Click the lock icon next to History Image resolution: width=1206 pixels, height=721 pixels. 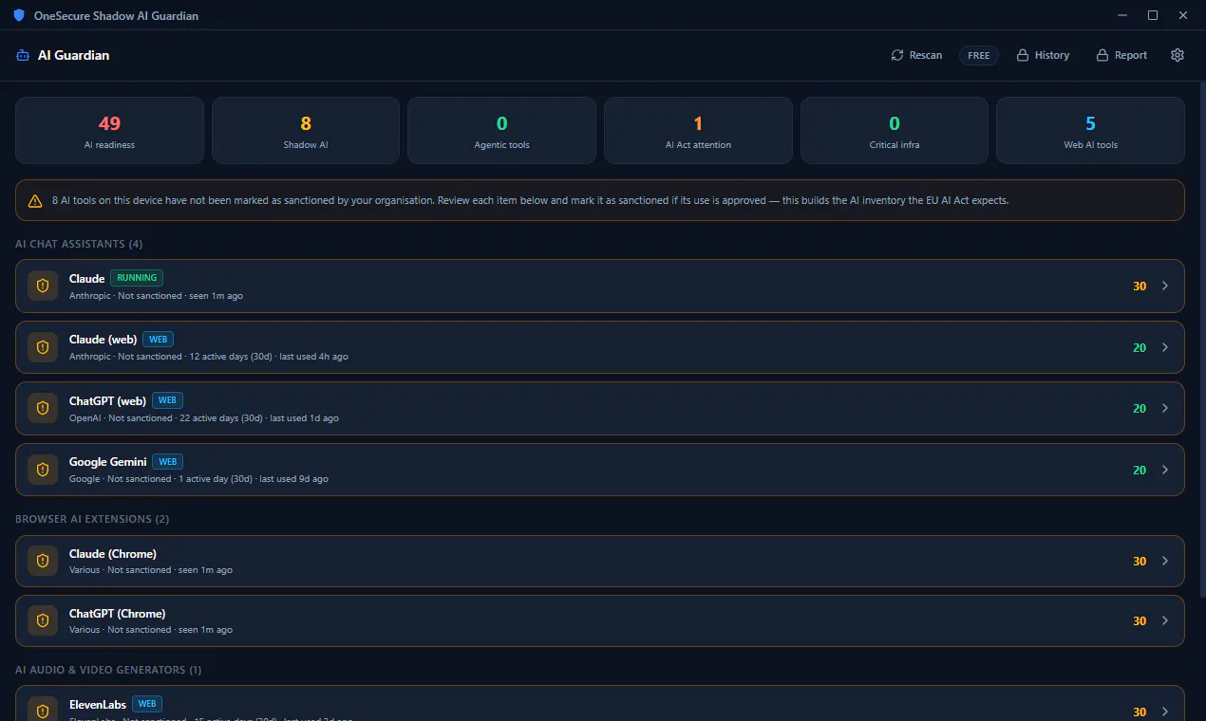[x=1023, y=55]
